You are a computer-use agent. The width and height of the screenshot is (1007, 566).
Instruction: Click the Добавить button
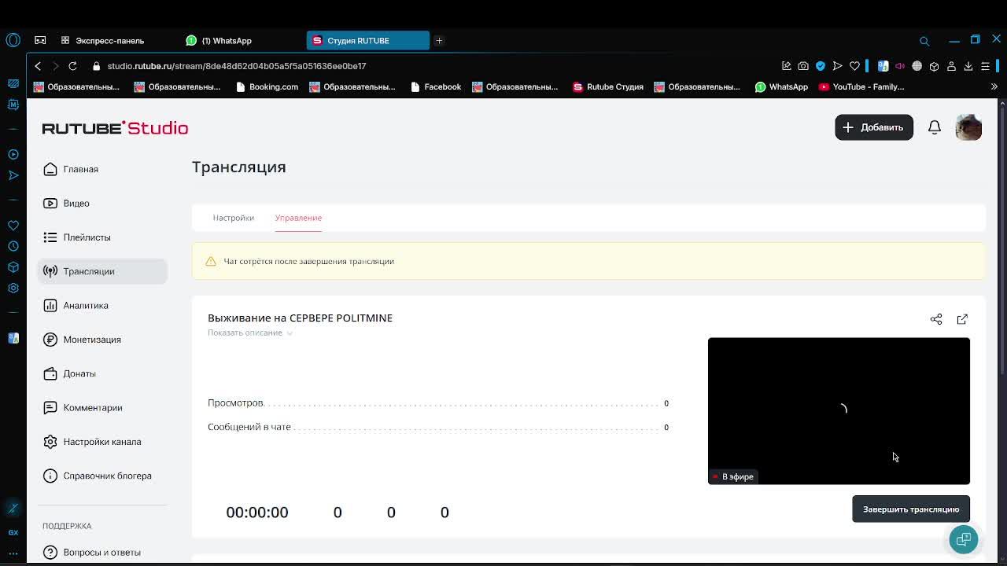click(x=873, y=127)
